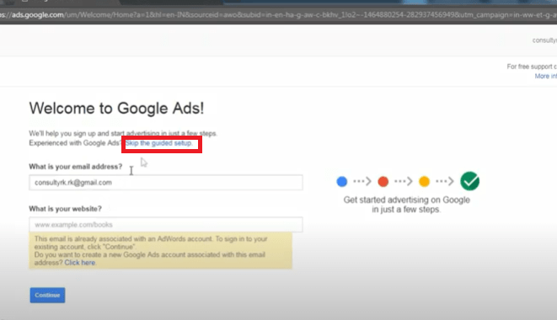The width and height of the screenshot is (557, 320).
Task: Click the 'What is your website?' label
Action: [x=66, y=209]
